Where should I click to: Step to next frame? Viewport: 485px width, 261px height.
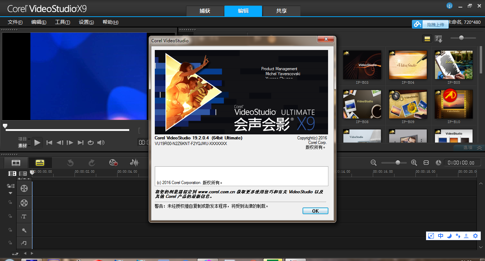tap(70, 143)
